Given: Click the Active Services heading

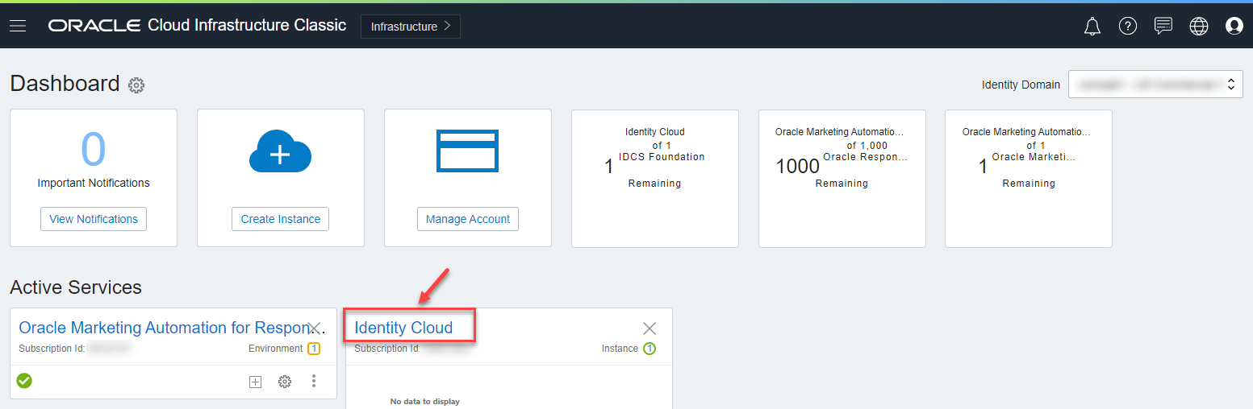Looking at the screenshot, I should tap(76, 287).
